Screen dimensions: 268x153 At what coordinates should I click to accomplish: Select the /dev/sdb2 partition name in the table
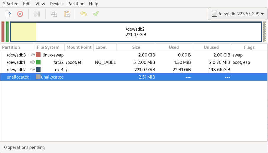pos(16,70)
